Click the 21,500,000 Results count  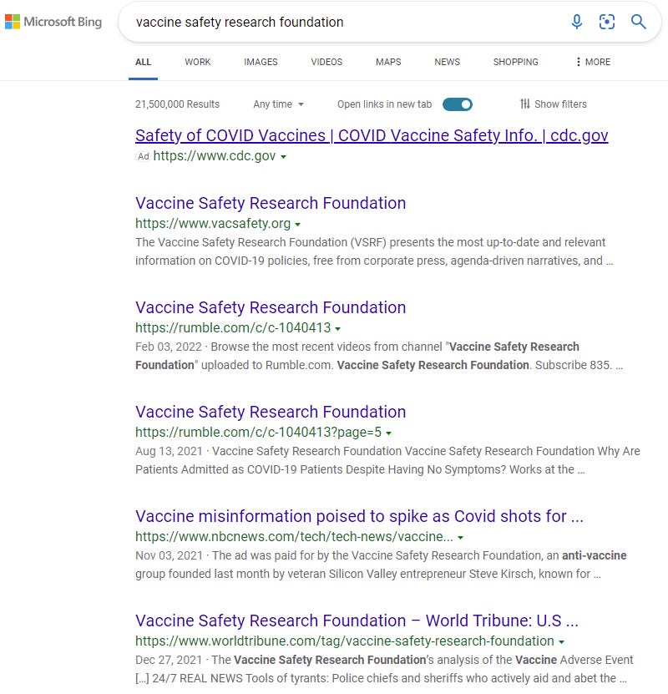[177, 104]
